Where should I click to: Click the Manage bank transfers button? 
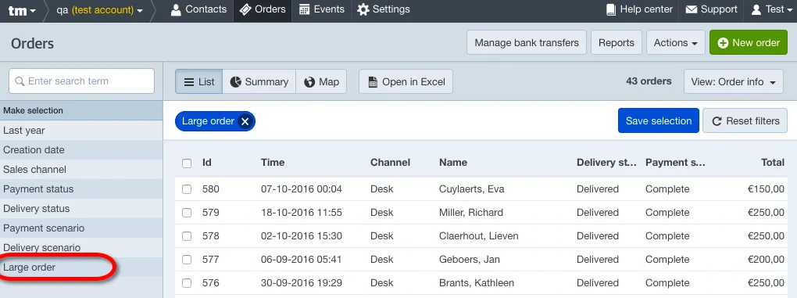[527, 43]
